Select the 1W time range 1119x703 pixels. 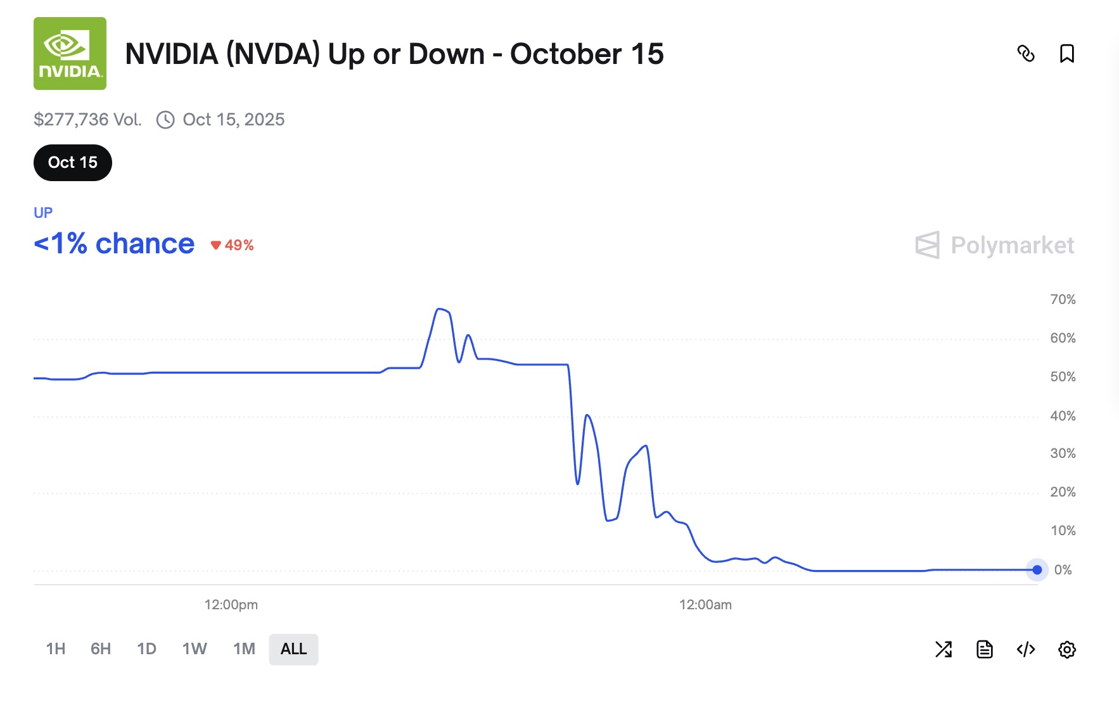(x=195, y=649)
